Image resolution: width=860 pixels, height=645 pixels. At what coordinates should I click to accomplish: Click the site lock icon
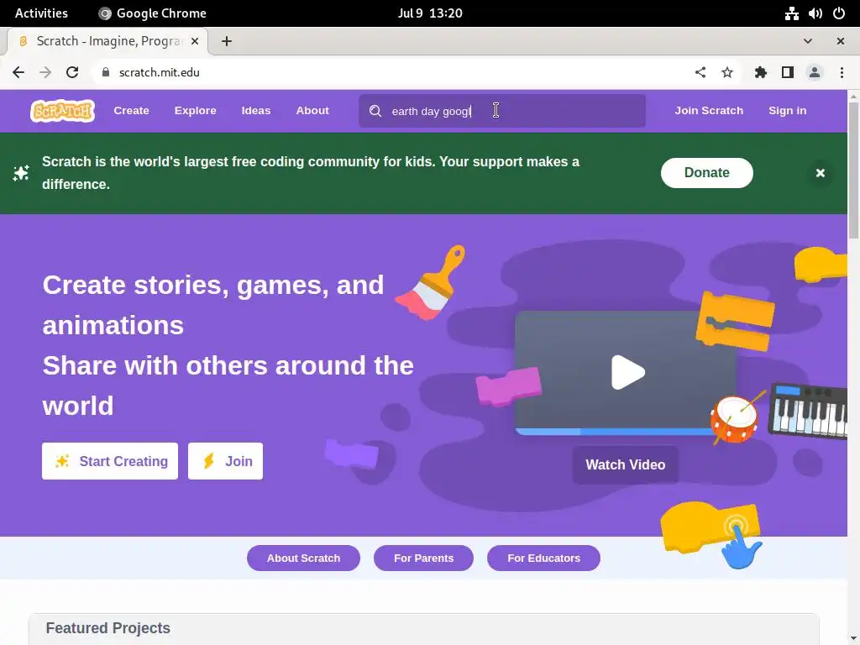(106, 72)
